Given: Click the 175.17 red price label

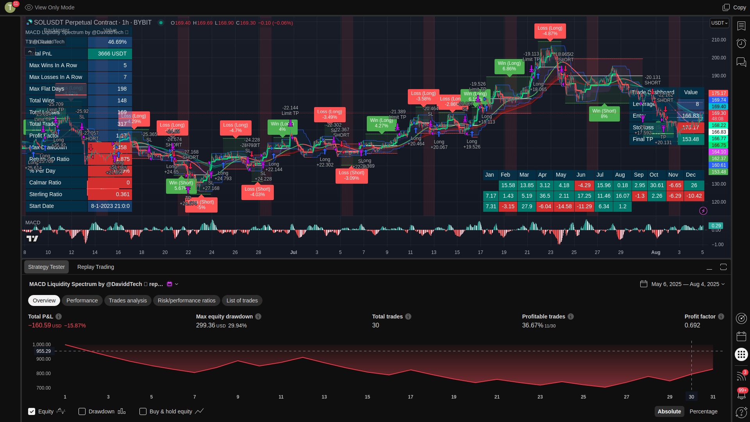Looking at the screenshot, I should (719, 93).
